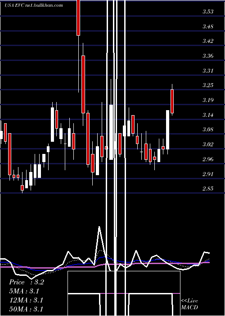Click the 2.85 price axis label
Screen dimensions: 225x316
(x=208, y=189)
